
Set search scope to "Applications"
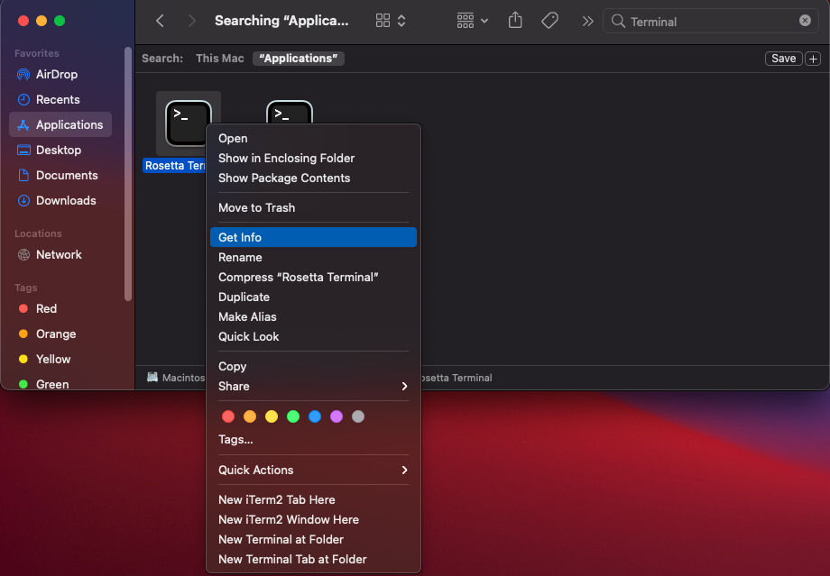[299, 59]
